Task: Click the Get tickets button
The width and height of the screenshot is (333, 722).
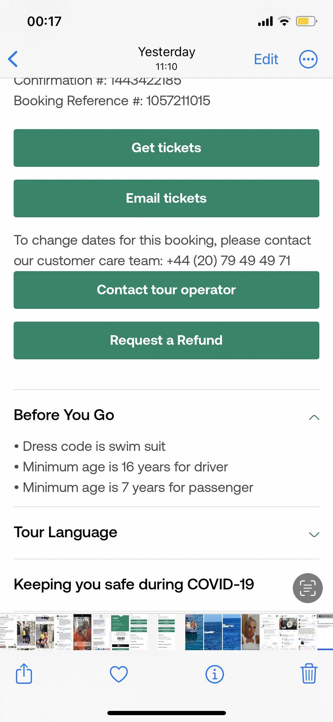Action: (166, 148)
